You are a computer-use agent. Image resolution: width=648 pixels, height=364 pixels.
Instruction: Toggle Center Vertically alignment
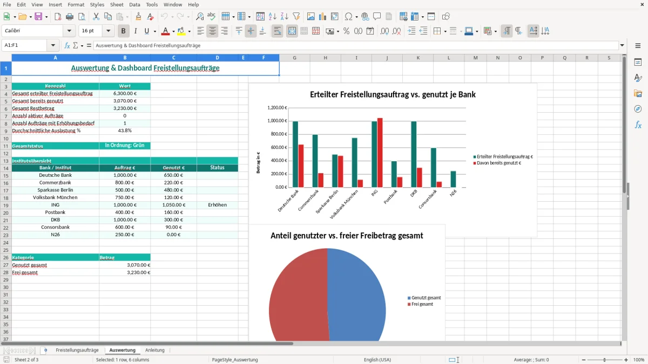[x=251, y=31]
